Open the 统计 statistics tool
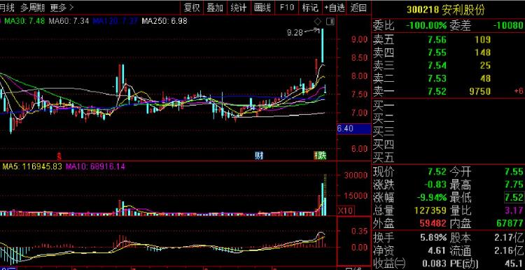This screenshot has width=525, height=270. pyautogui.click(x=239, y=8)
